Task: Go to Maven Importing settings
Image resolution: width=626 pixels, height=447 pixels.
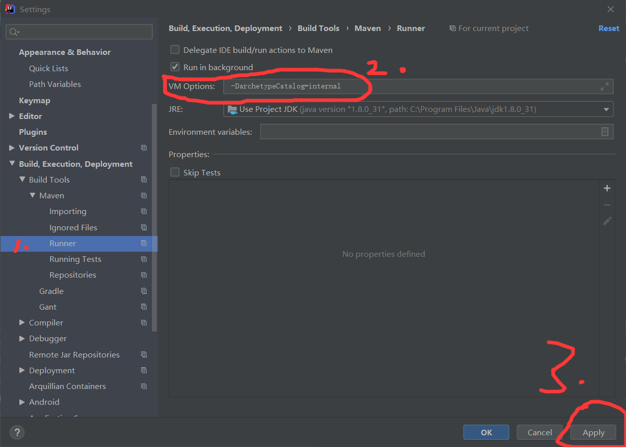Action: tap(68, 212)
